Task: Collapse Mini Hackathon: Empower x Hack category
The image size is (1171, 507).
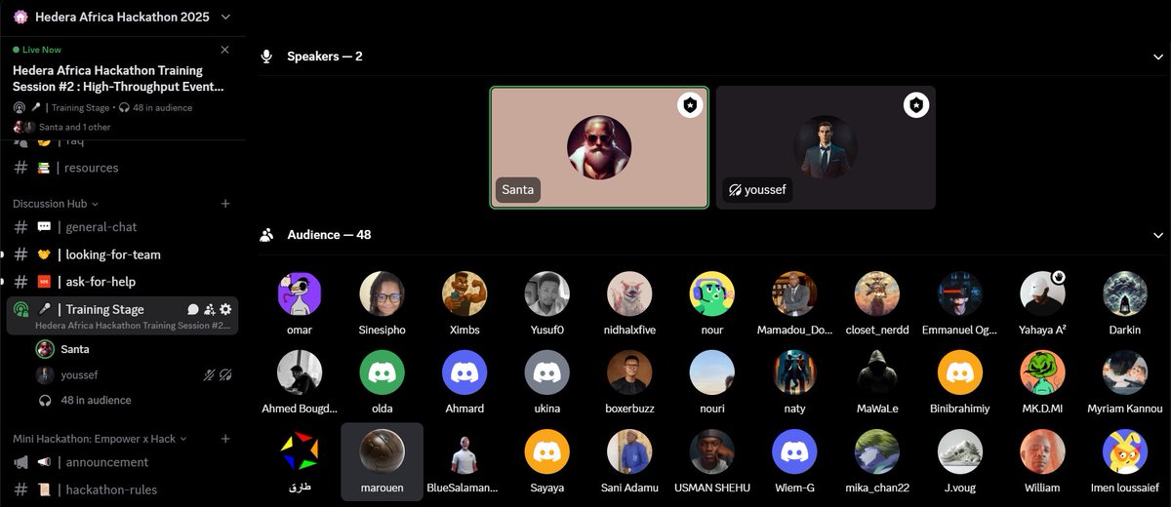Action: pos(100,439)
